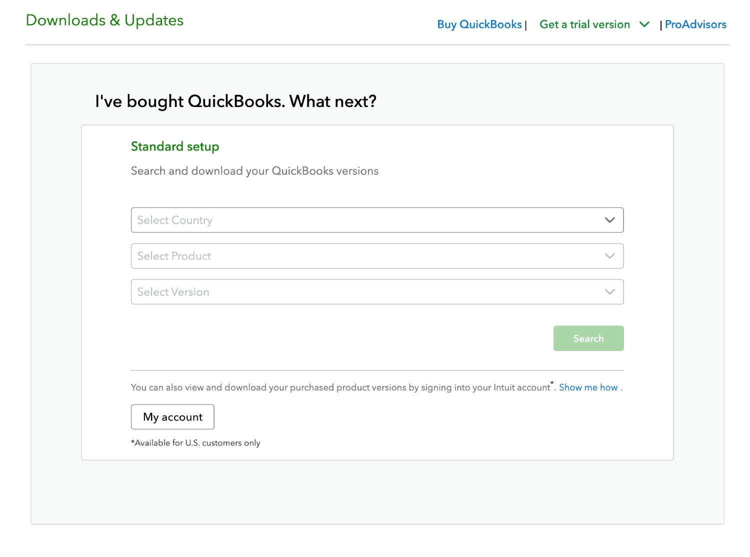
Task: Click the Downloads & Updates heading
Action: click(x=105, y=20)
